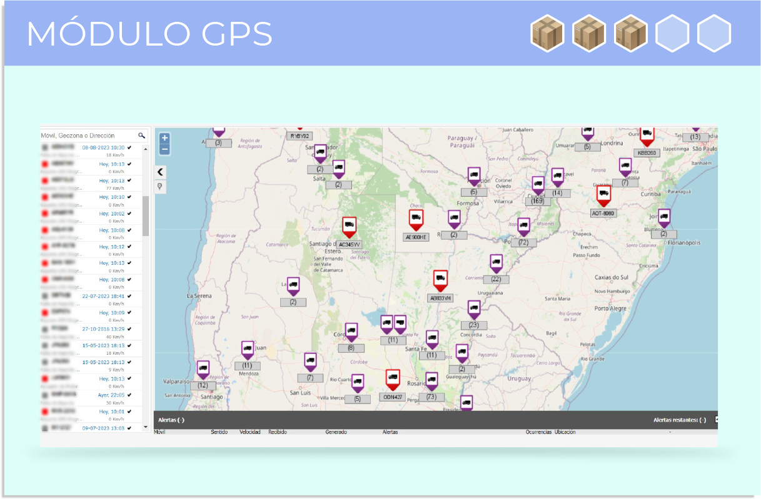
Task: Open the 22-07-2023 18:41 timestamp link
Action: [x=103, y=296]
